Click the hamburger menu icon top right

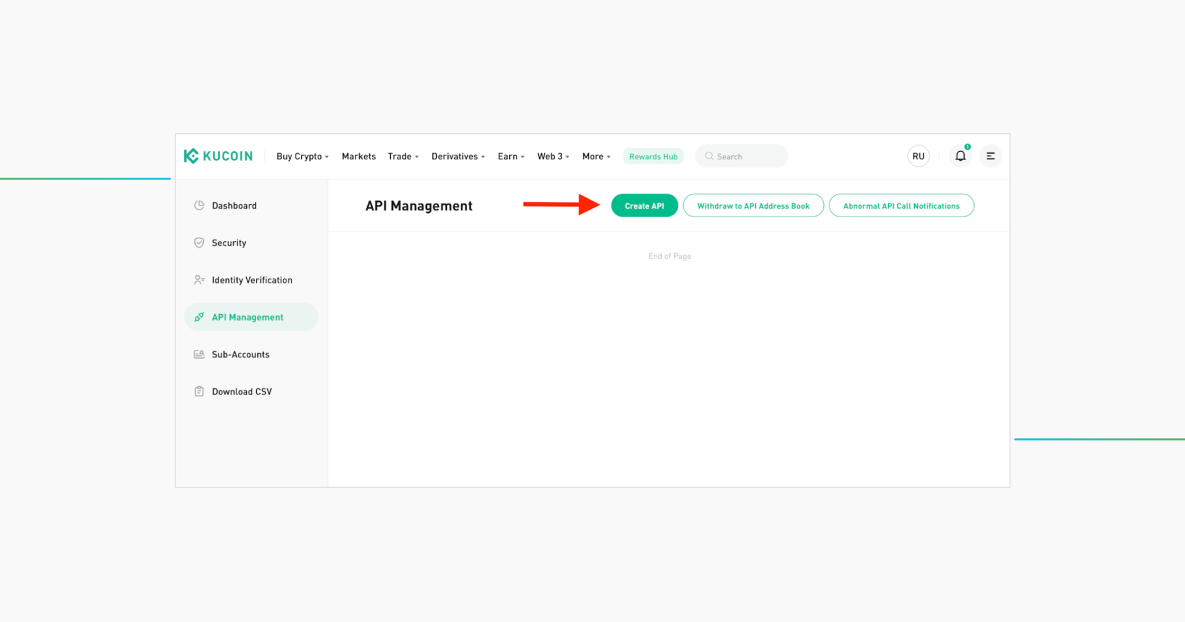coord(990,155)
